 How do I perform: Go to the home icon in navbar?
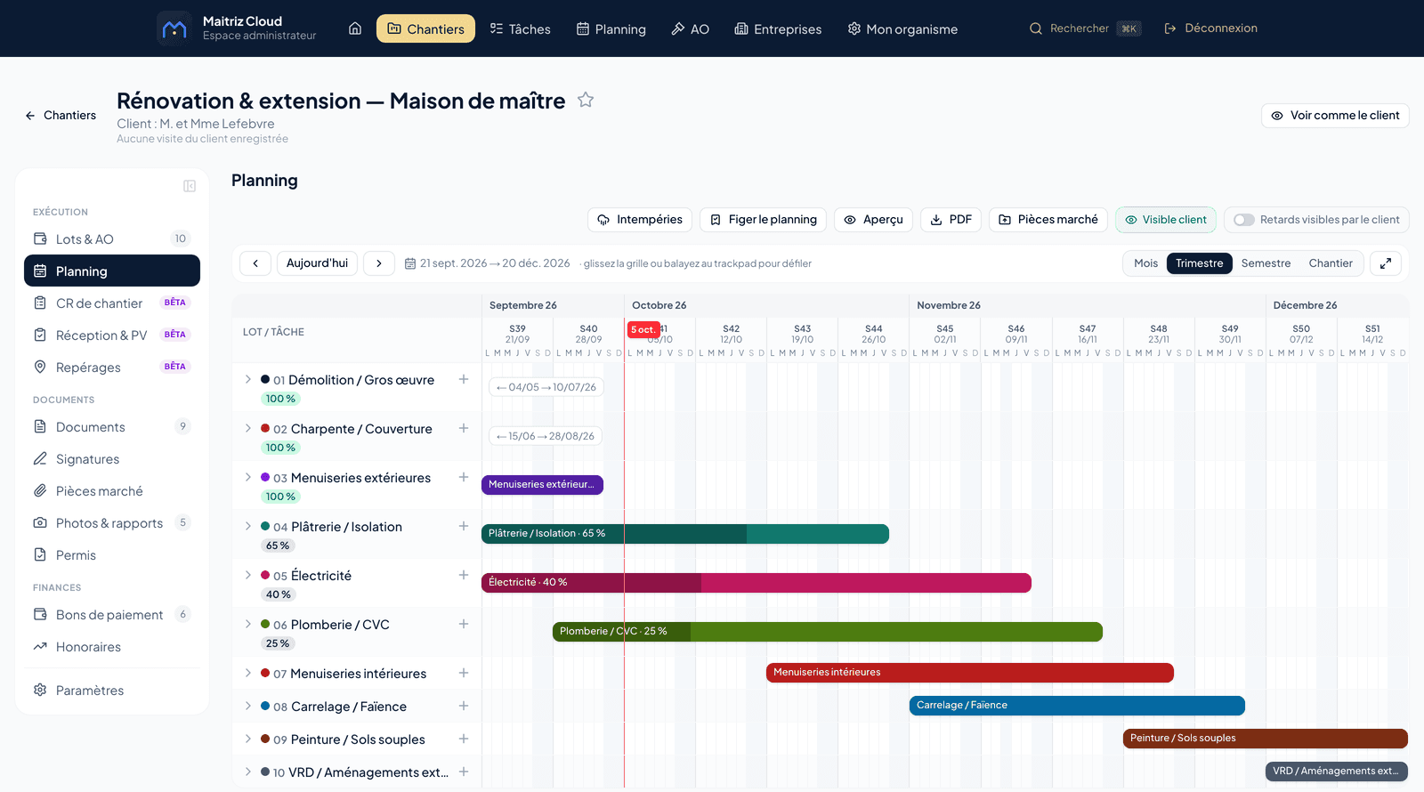[x=355, y=28]
